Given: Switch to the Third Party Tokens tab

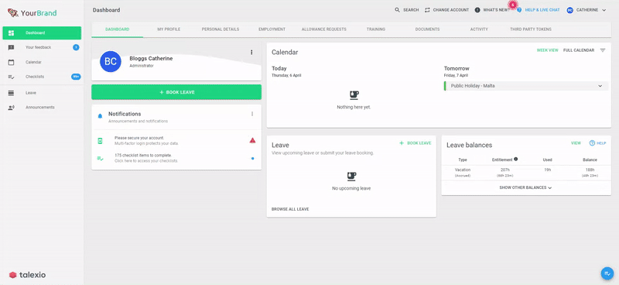Looking at the screenshot, I should click(531, 29).
